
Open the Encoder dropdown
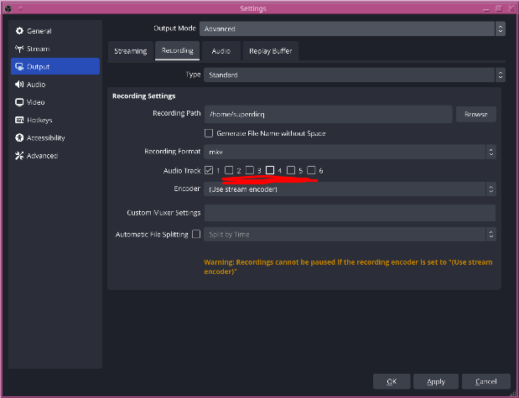coord(350,189)
